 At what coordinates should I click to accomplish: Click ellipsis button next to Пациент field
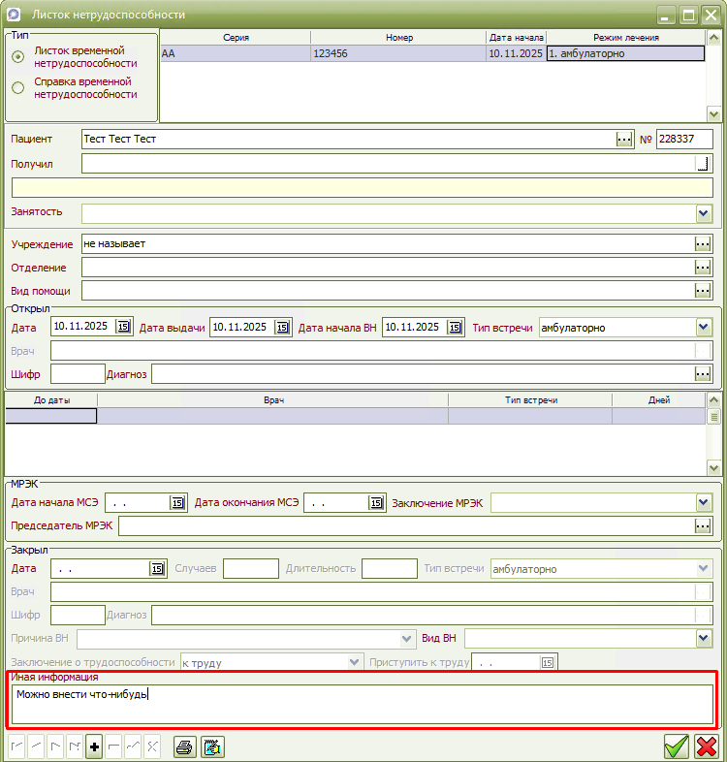coord(624,140)
